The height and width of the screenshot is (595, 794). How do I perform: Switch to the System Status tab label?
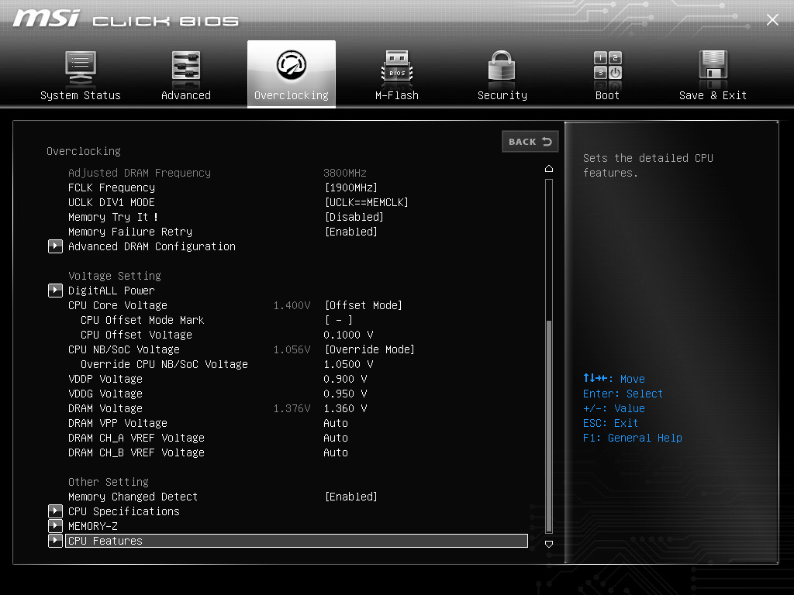pos(81,95)
